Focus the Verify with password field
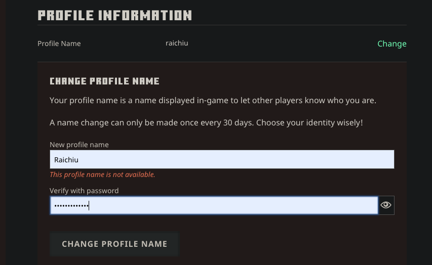 214,205
